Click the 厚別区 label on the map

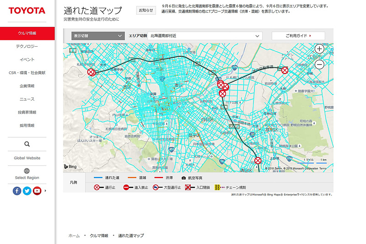(271, 130)
